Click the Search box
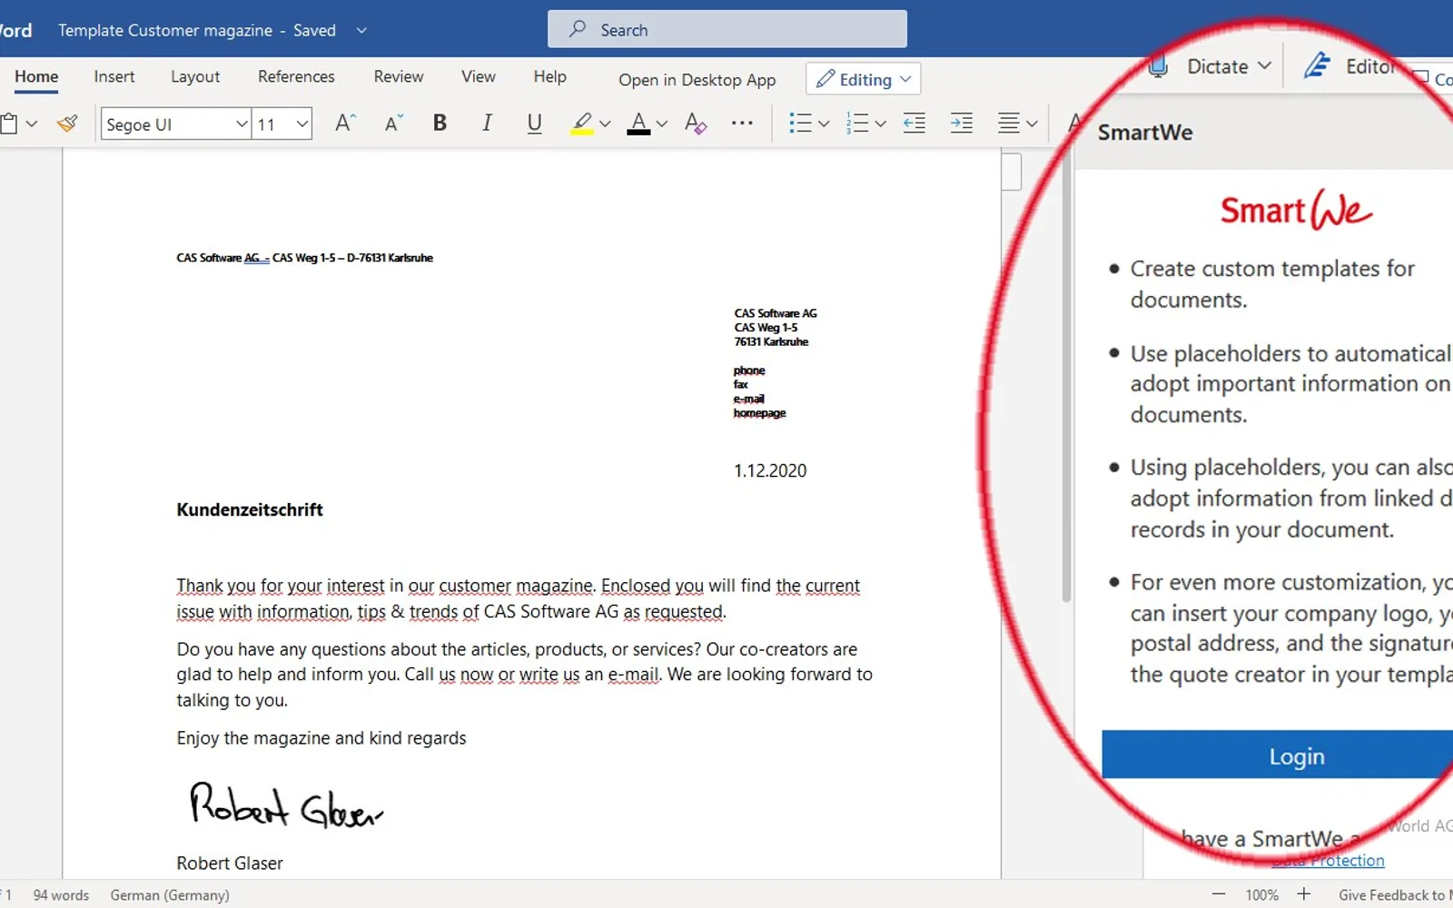The height and width of the screenshot is (908, 1453). [x=727, y=29]
